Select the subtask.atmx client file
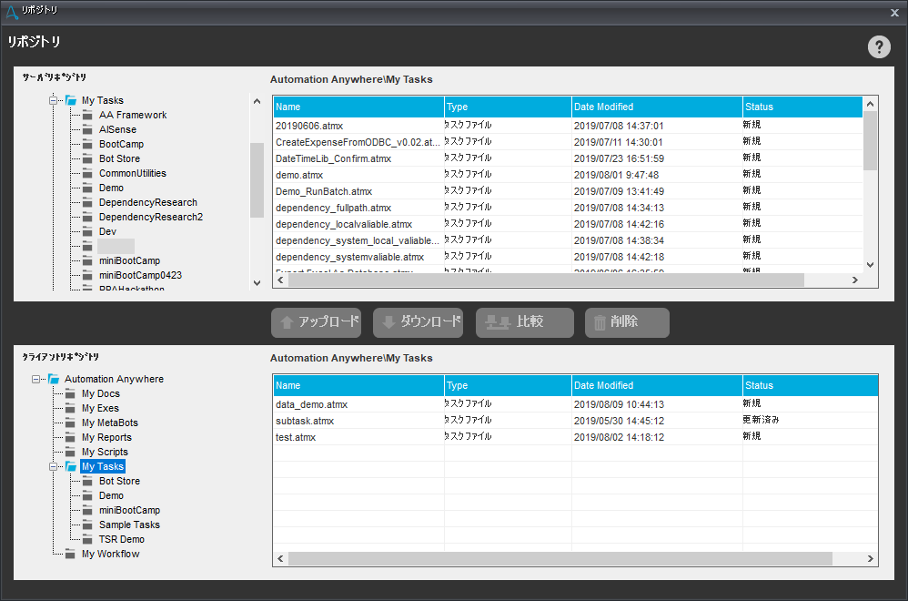The height and width of the screenshot is (601, 908). 576,421
